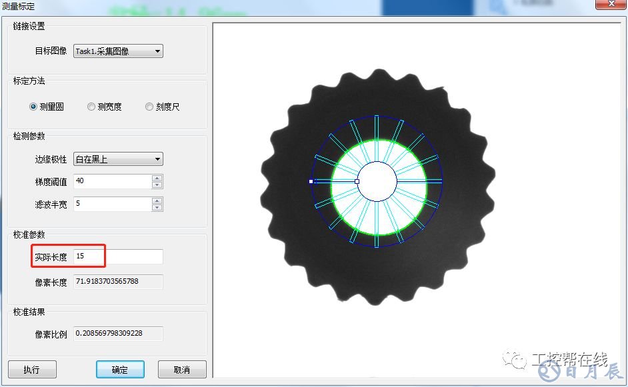
Task: Run calibration with the 执行 button
Action: coord(32,370)
